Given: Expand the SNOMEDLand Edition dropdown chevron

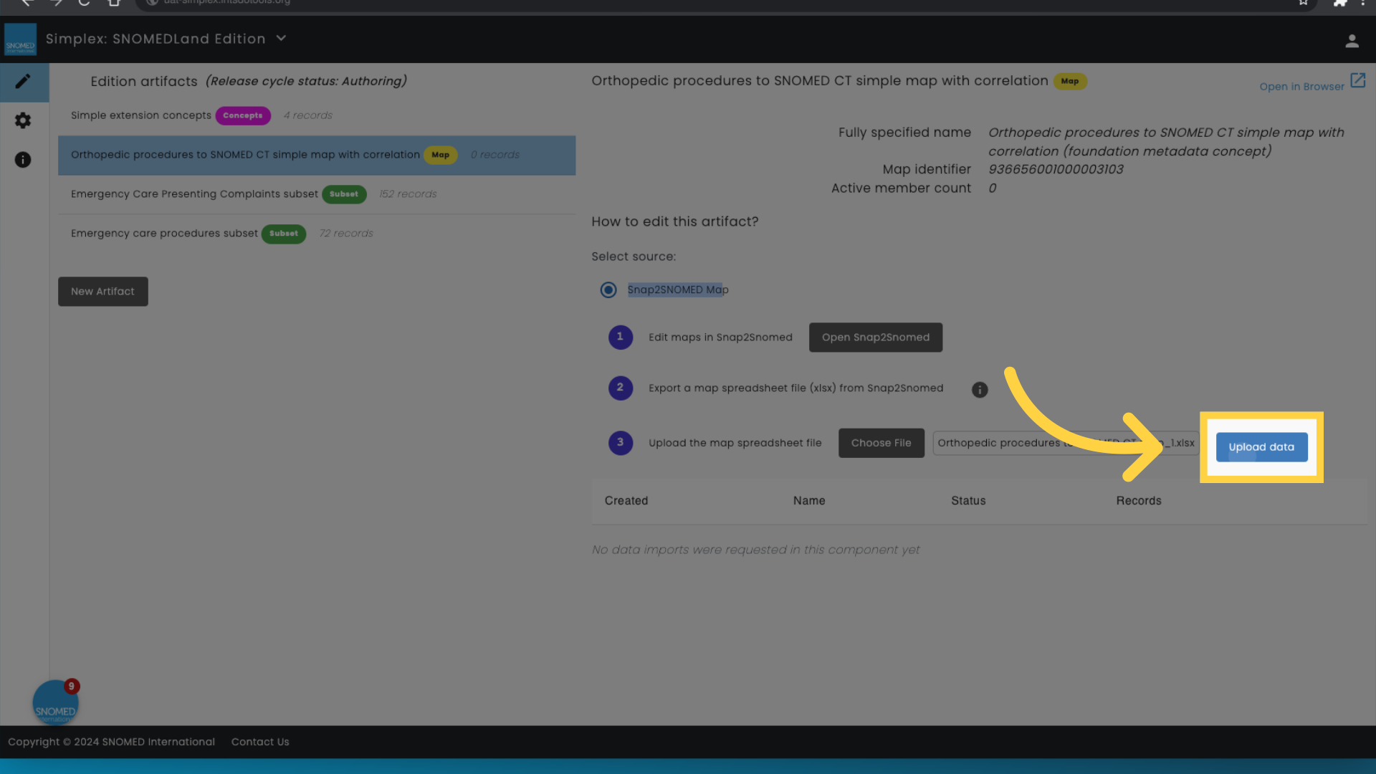Looking at the screenshot, I should click(281, 38).
